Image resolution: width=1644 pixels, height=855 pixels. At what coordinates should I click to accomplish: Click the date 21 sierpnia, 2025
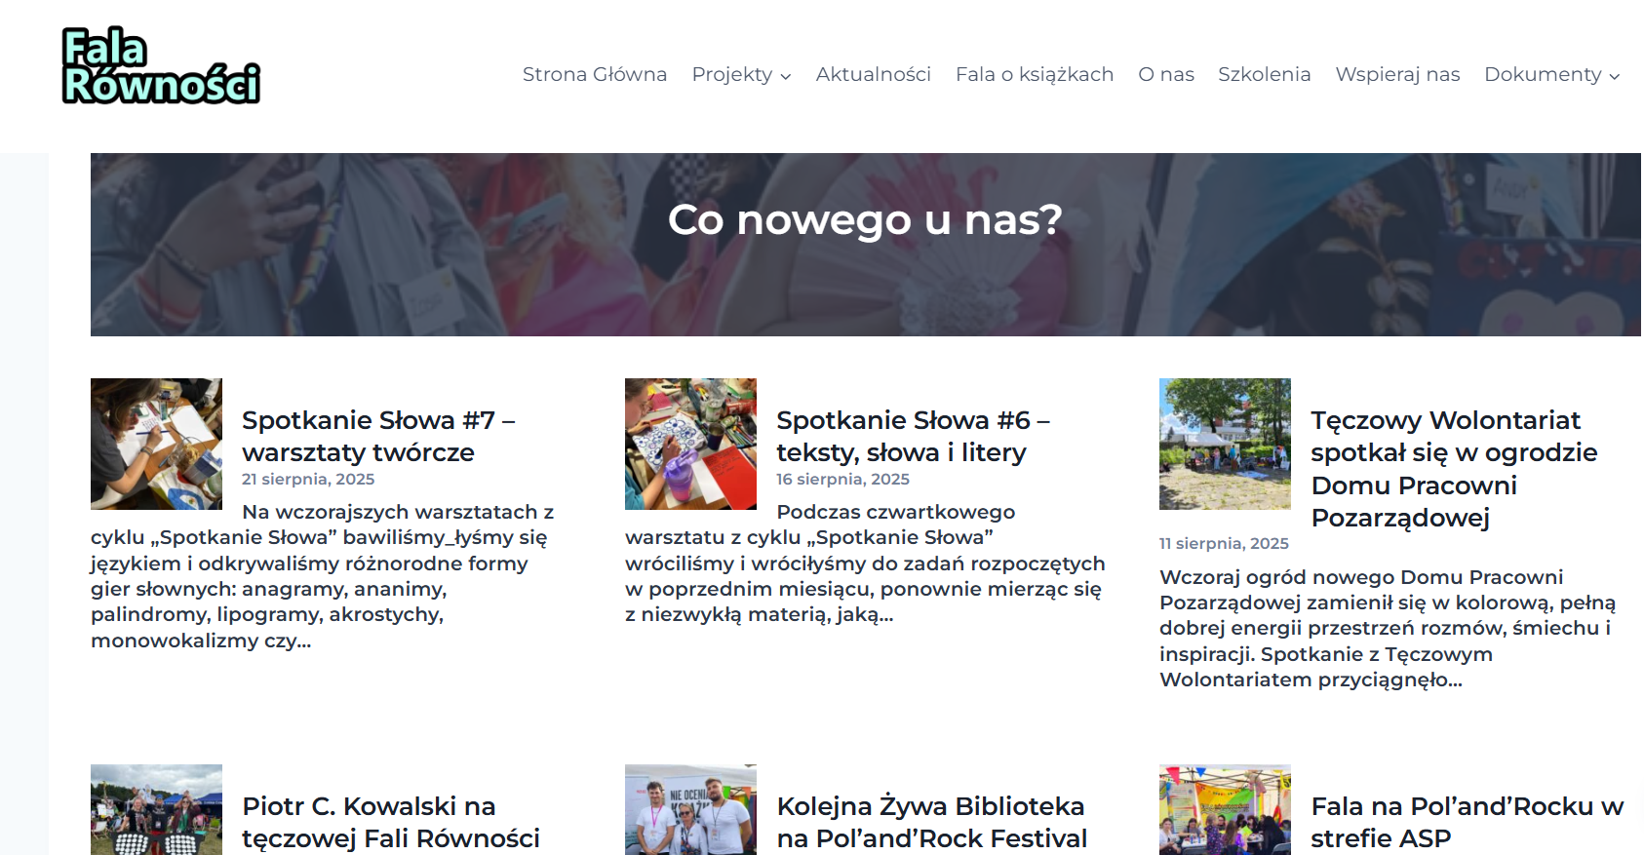[x=308, y=479]
